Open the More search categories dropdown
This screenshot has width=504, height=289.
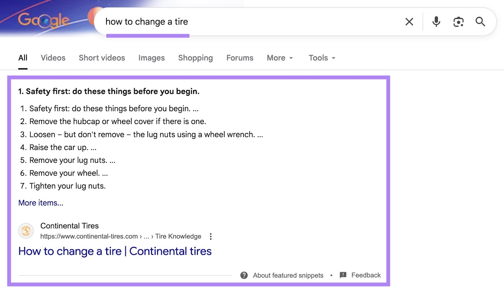280,58
